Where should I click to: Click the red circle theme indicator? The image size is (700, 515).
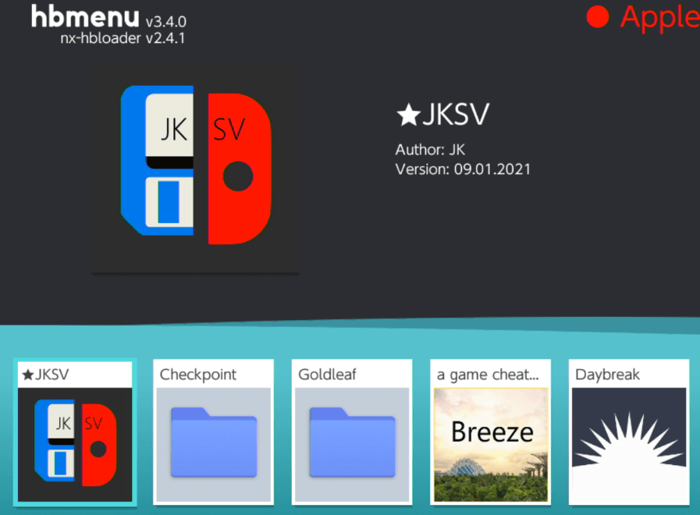tap(598, 17)
